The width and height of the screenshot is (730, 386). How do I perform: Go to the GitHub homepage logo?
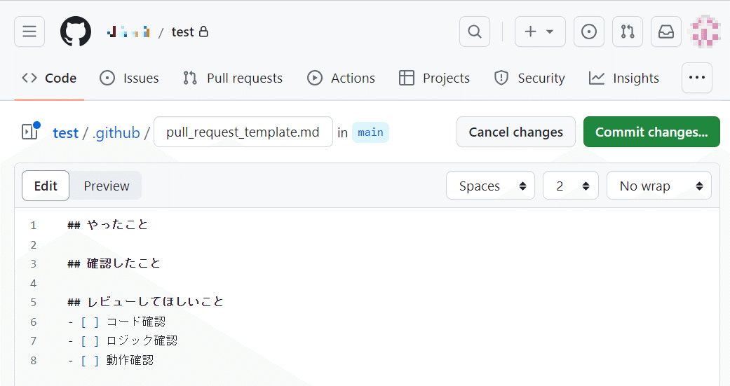coord(76,32)
